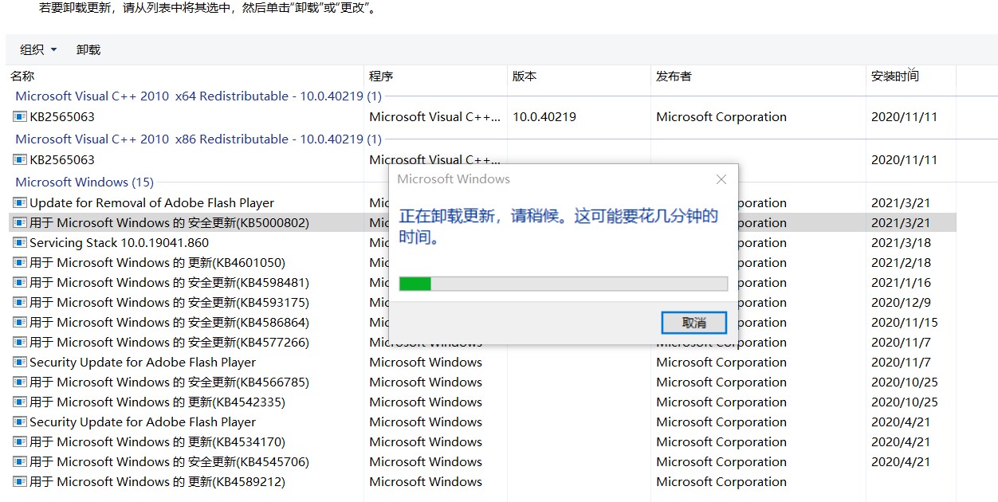Click the Microsoft Visual C++ program cell for the x64 KB2565063

point(435,116)
